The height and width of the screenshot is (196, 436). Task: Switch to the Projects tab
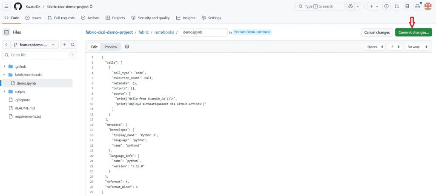(115, 18)
